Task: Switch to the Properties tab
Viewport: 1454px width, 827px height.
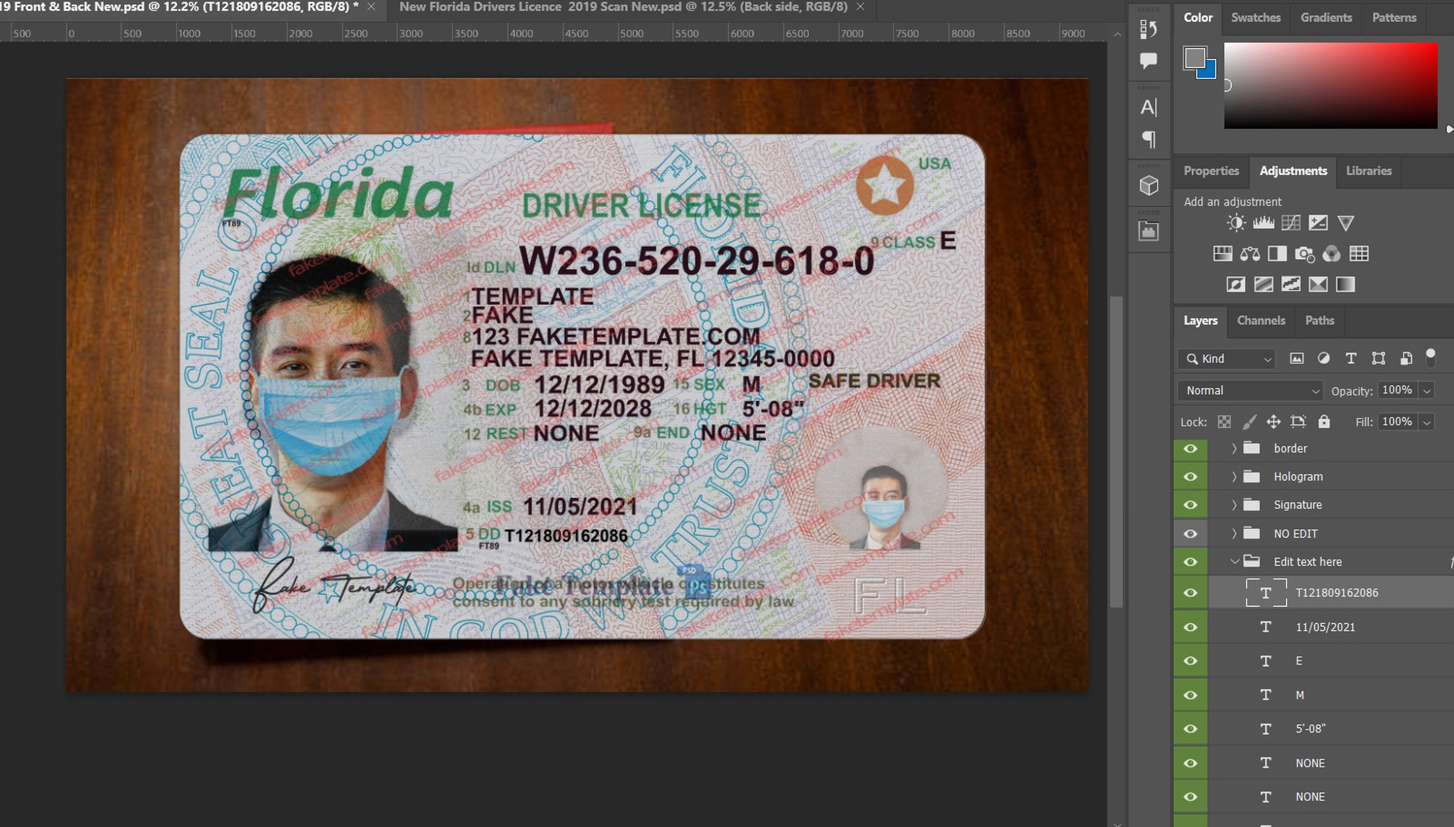Action: (x=1211, y=171)
